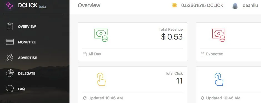
Task: Open the FAQ speech bubble icon
Action: (10, 89)
